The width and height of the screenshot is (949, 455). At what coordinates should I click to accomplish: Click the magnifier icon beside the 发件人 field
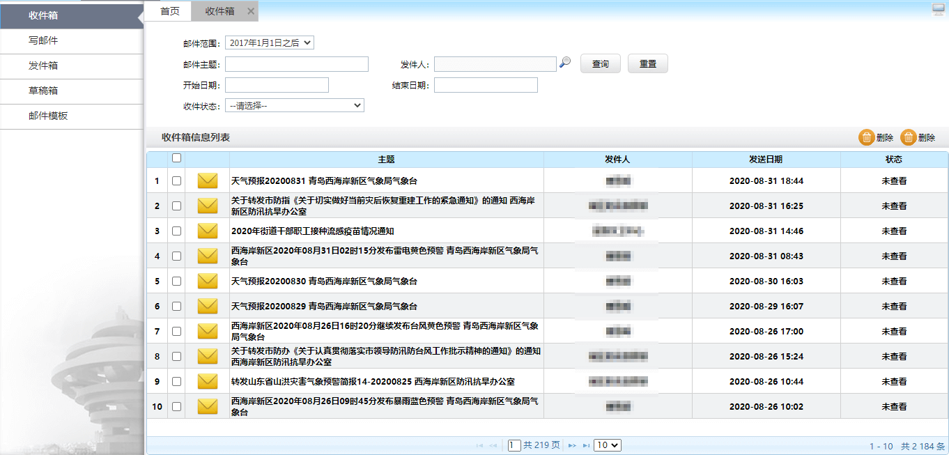point(565,63)
